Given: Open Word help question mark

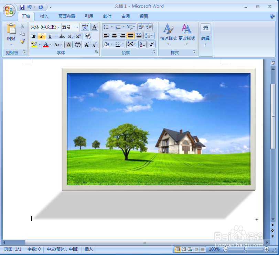Looking at the screenshot, I should point(272,16).
